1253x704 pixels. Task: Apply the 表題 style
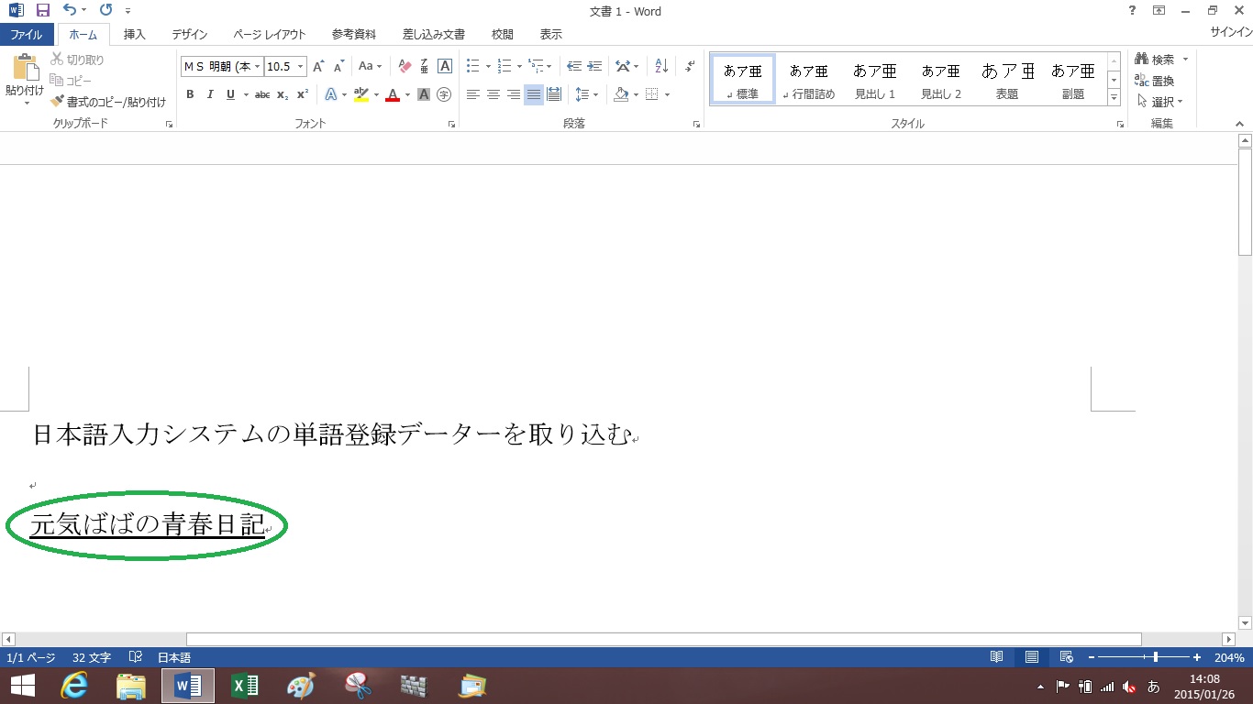click(1007, 79)
